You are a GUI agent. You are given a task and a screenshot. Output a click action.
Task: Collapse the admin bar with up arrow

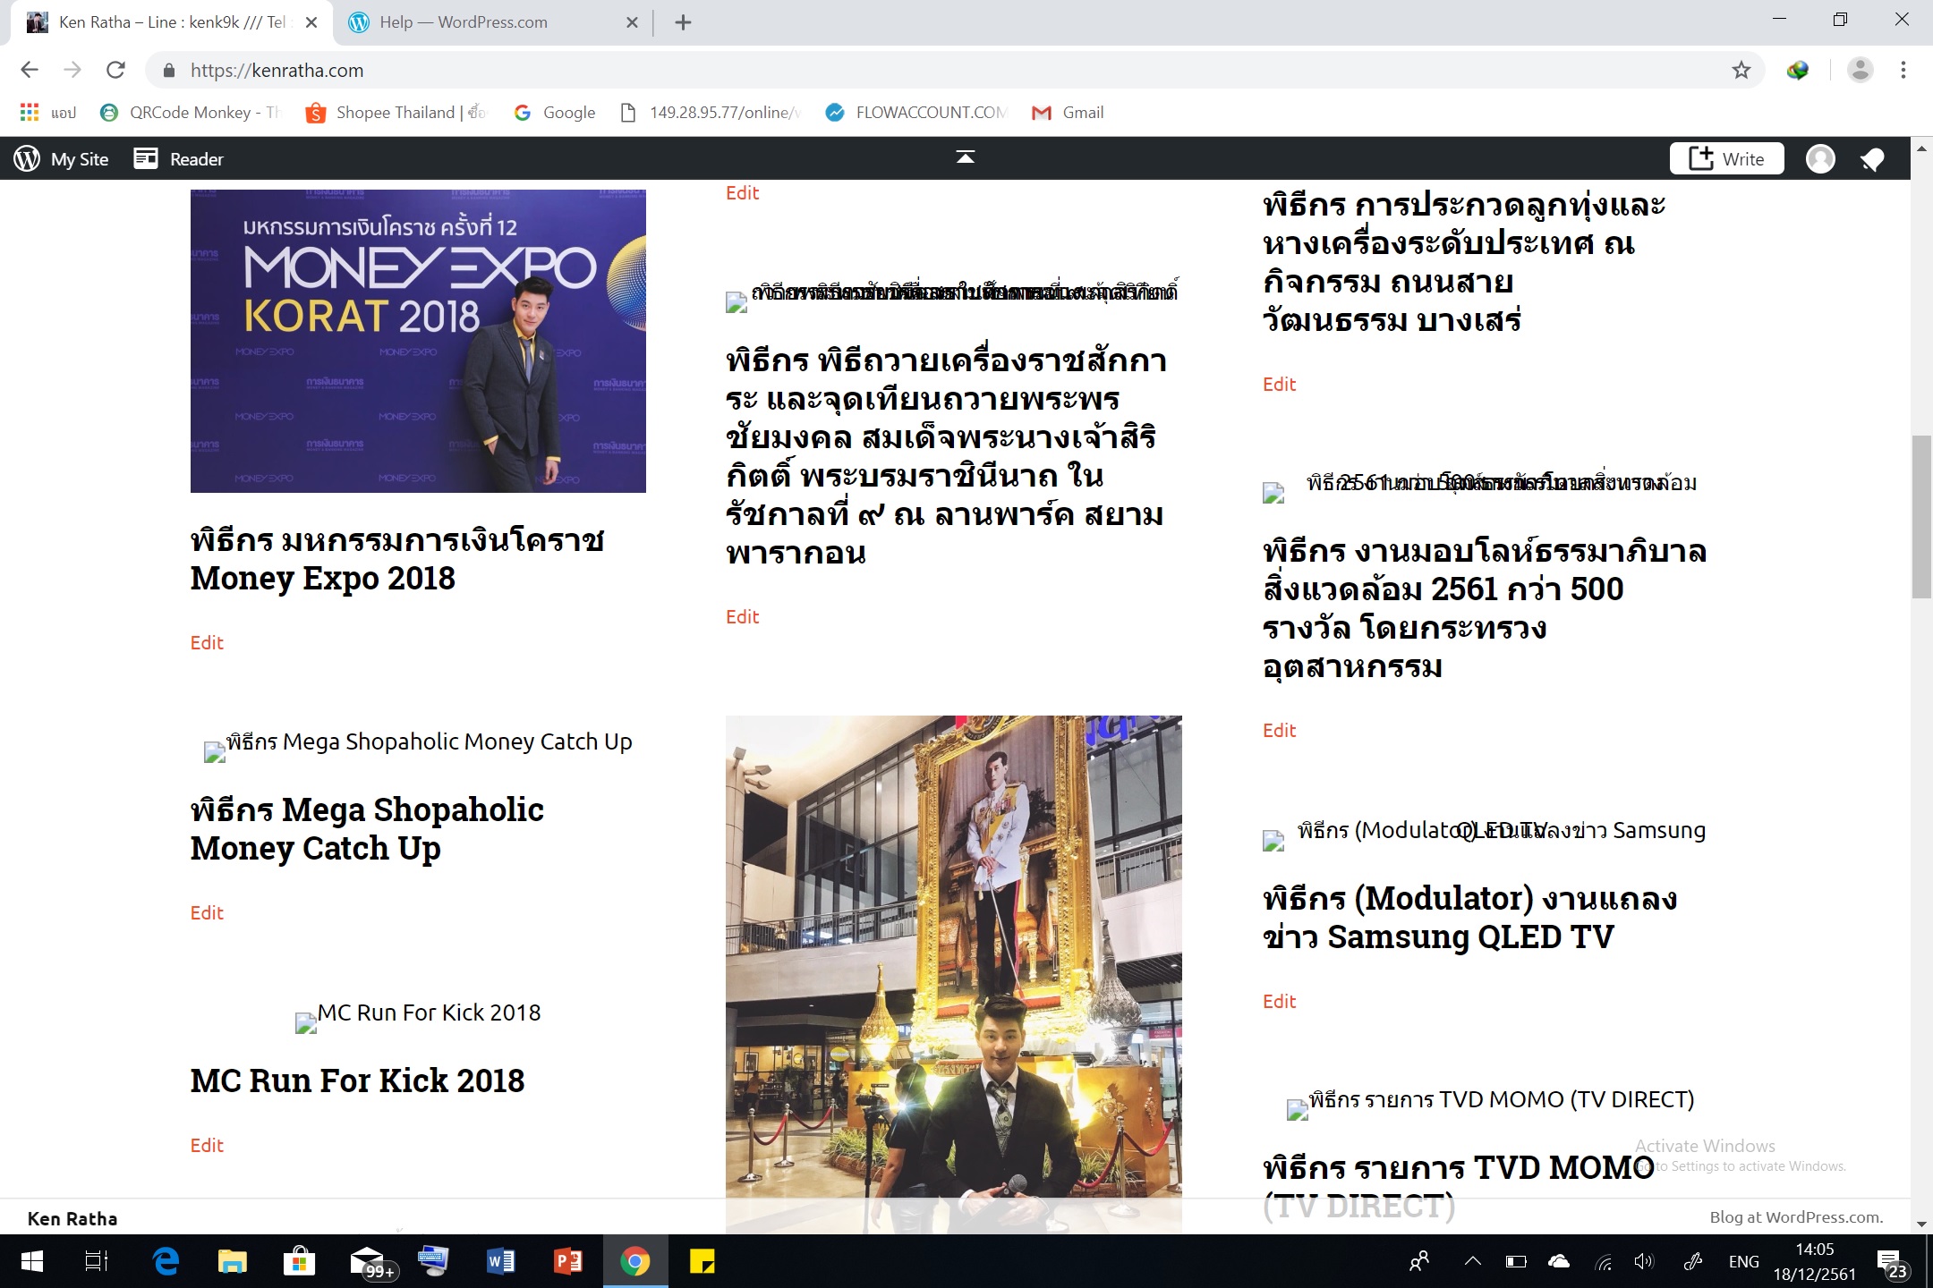pos(965,157)
